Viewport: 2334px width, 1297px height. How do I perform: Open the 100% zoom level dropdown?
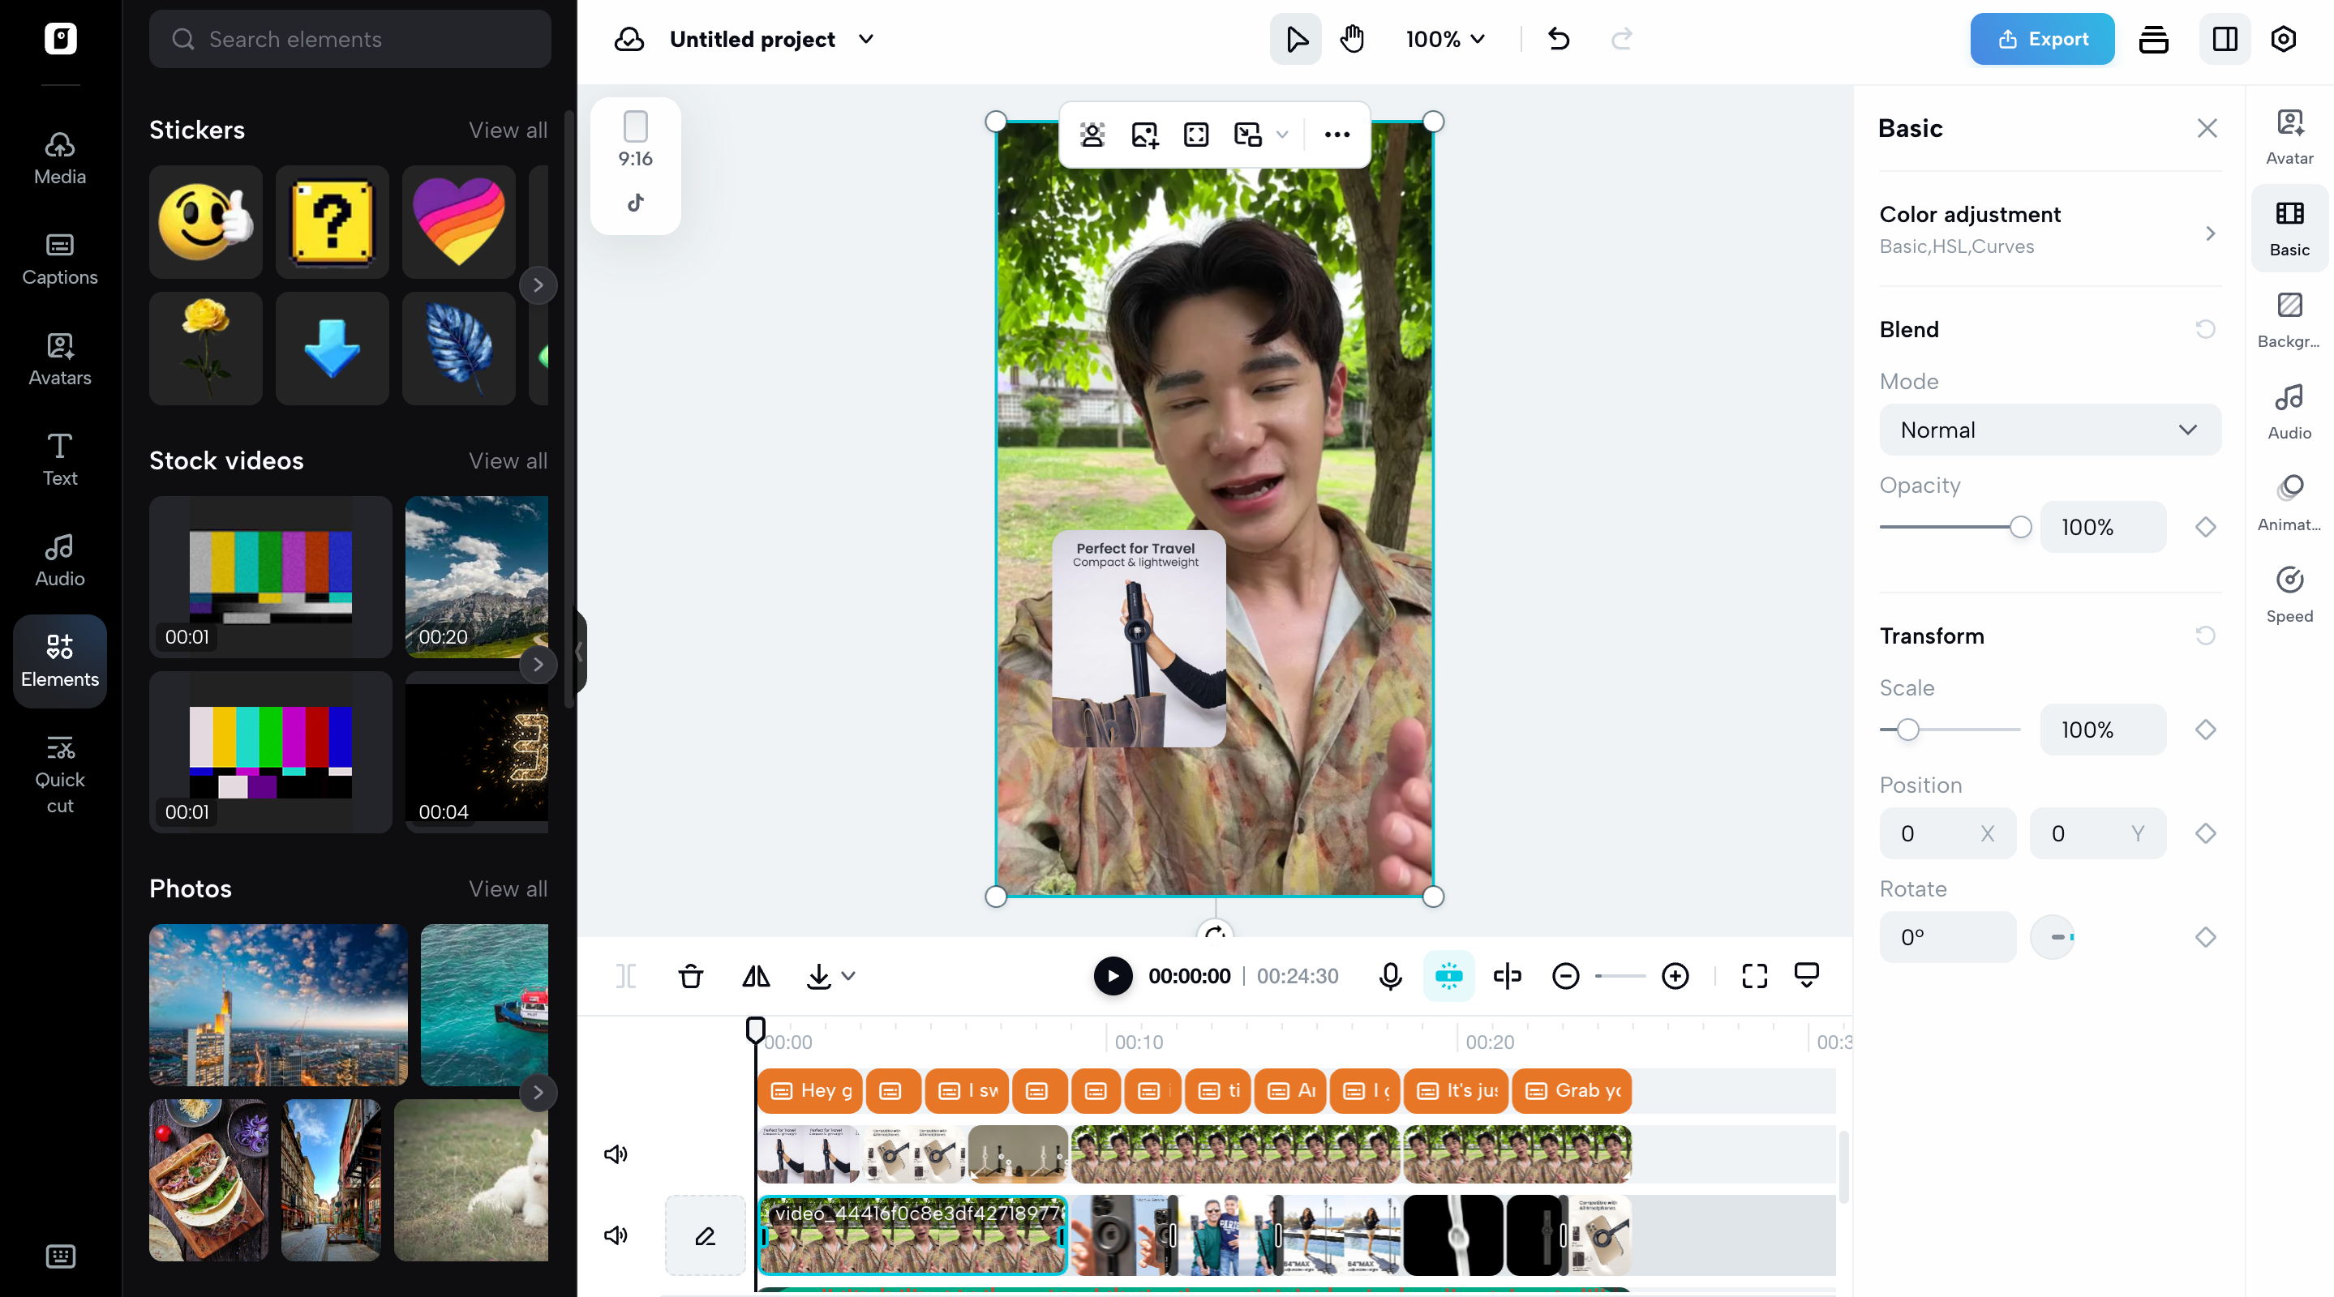pyautogui.click(x=1445, y=39)
